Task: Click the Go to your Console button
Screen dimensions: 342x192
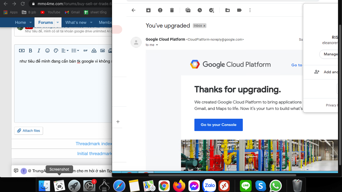Action: (x=218, y=125)
